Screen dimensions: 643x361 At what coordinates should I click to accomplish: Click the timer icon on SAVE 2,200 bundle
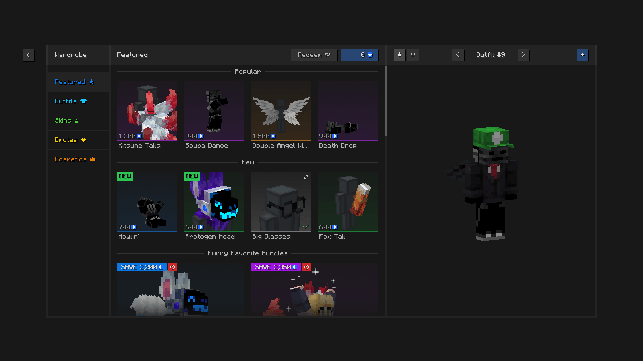pyautogui.click(x=172, y=267)
